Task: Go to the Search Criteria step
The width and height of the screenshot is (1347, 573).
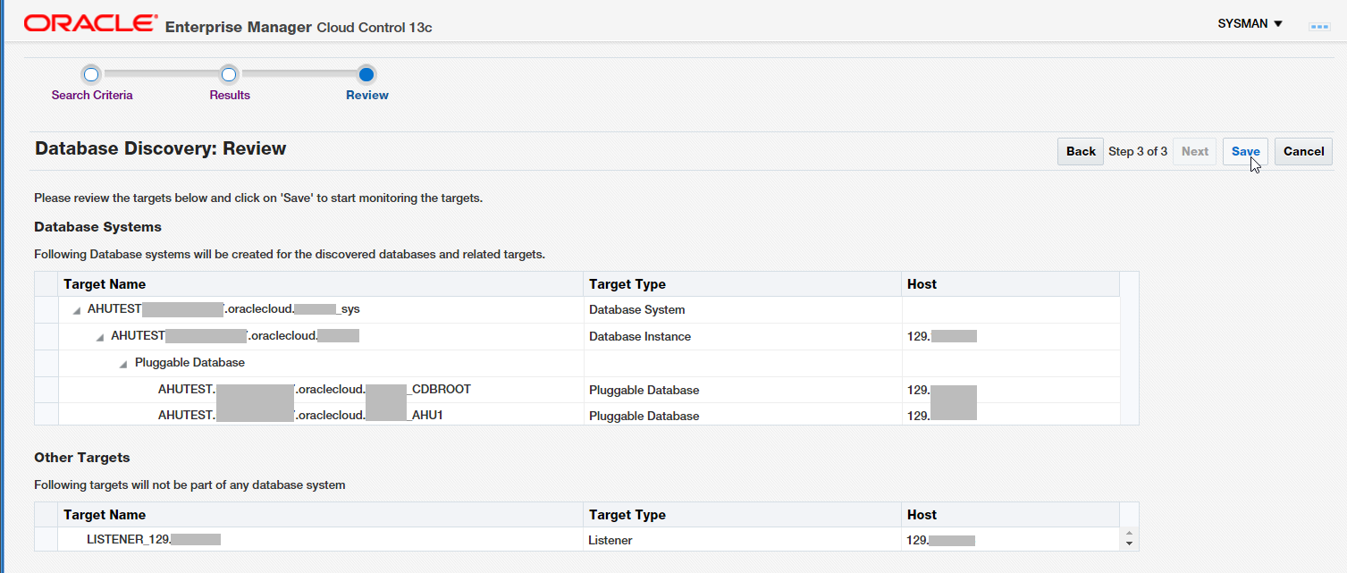Action: (x=92, y=95)
